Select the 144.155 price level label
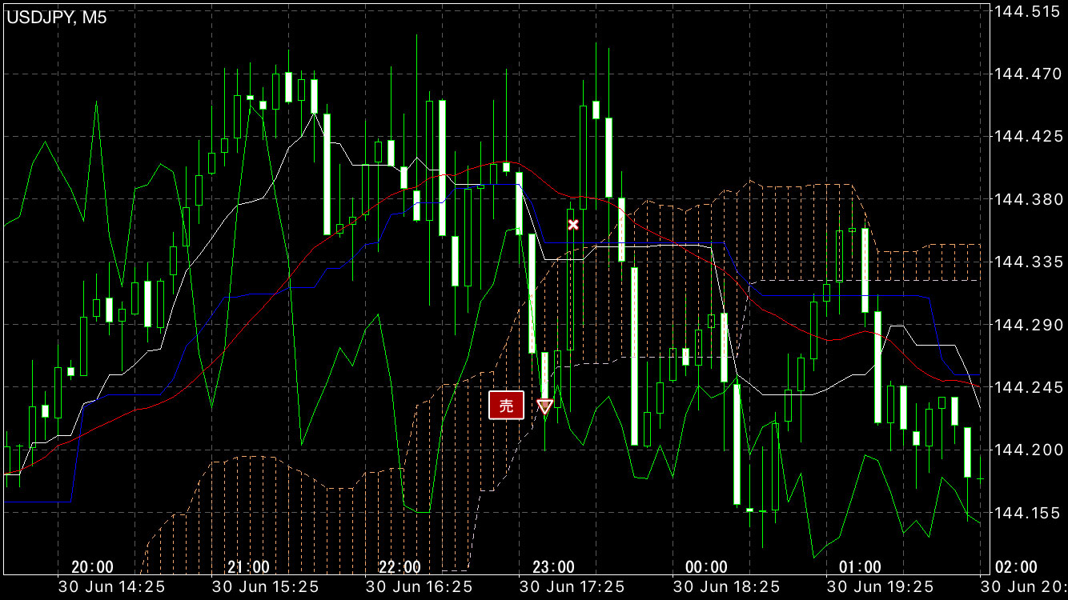 pyautogui.click(x=1026, y=513)
